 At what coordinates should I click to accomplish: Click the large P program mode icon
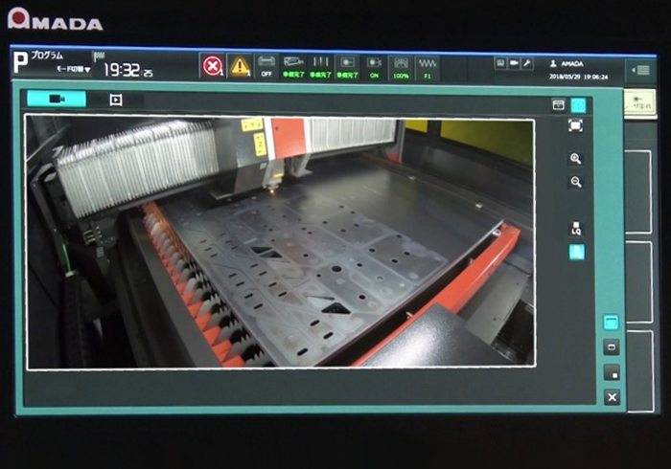coord(20,62)
